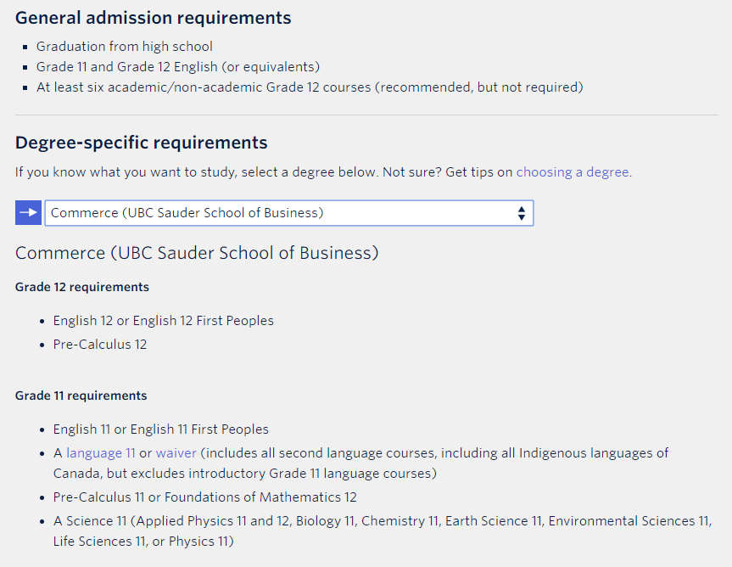Viewport: 732px width, 567px height.
Task: Click the "Pre-Calculus 12" list item
Action: [100, 345]
